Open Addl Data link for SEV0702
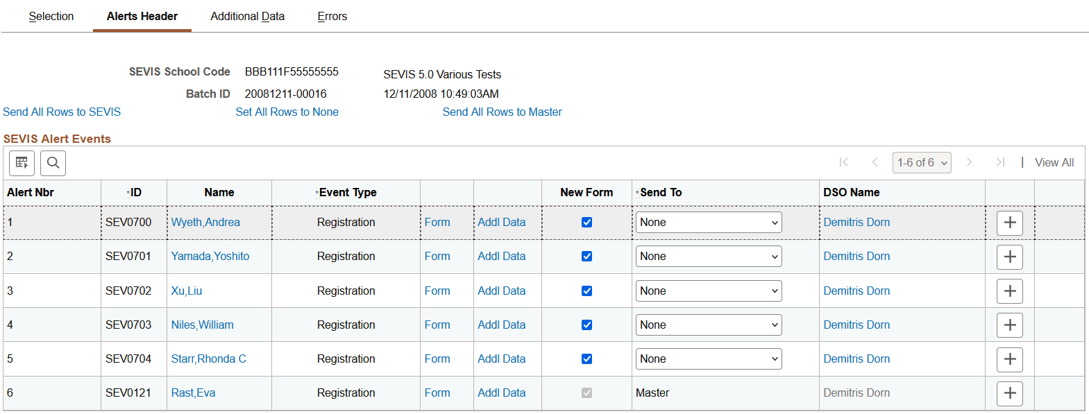This screenshot has width=1089, height=414. click(x=502, y=291)
